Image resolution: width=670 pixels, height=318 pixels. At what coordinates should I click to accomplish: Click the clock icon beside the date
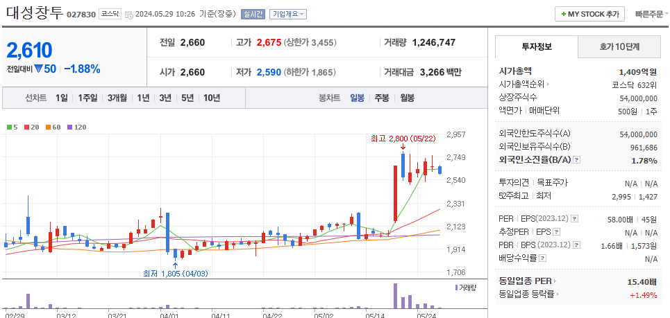pos(128,15)
